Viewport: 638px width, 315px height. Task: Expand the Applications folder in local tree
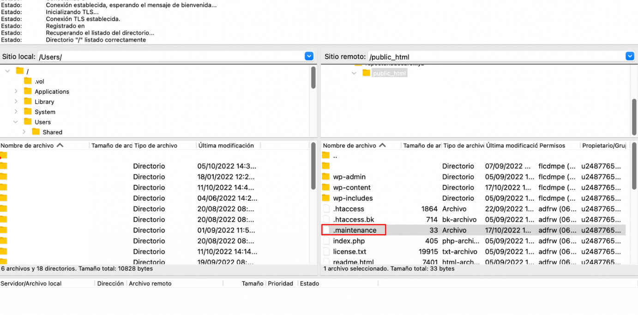pyautogui.click(x=16, y=91)
